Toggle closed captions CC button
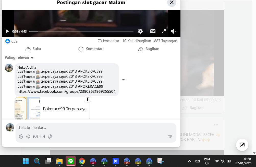Image resolution: width=256 pixels, height=167 pixels. click(x=153, y=31)
